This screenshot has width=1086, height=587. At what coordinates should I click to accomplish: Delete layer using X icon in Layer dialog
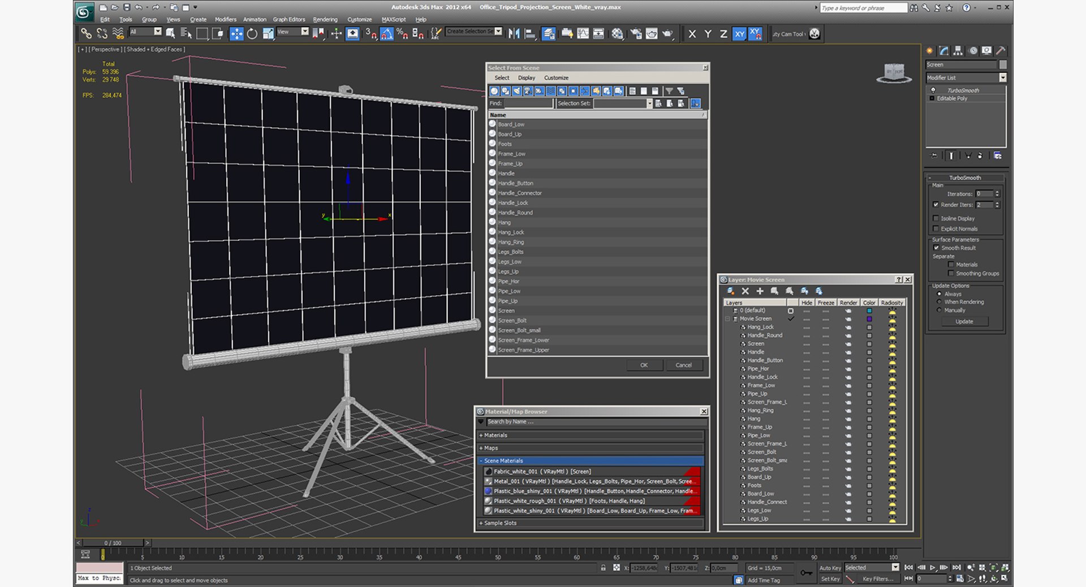click(x=745, y=291)
